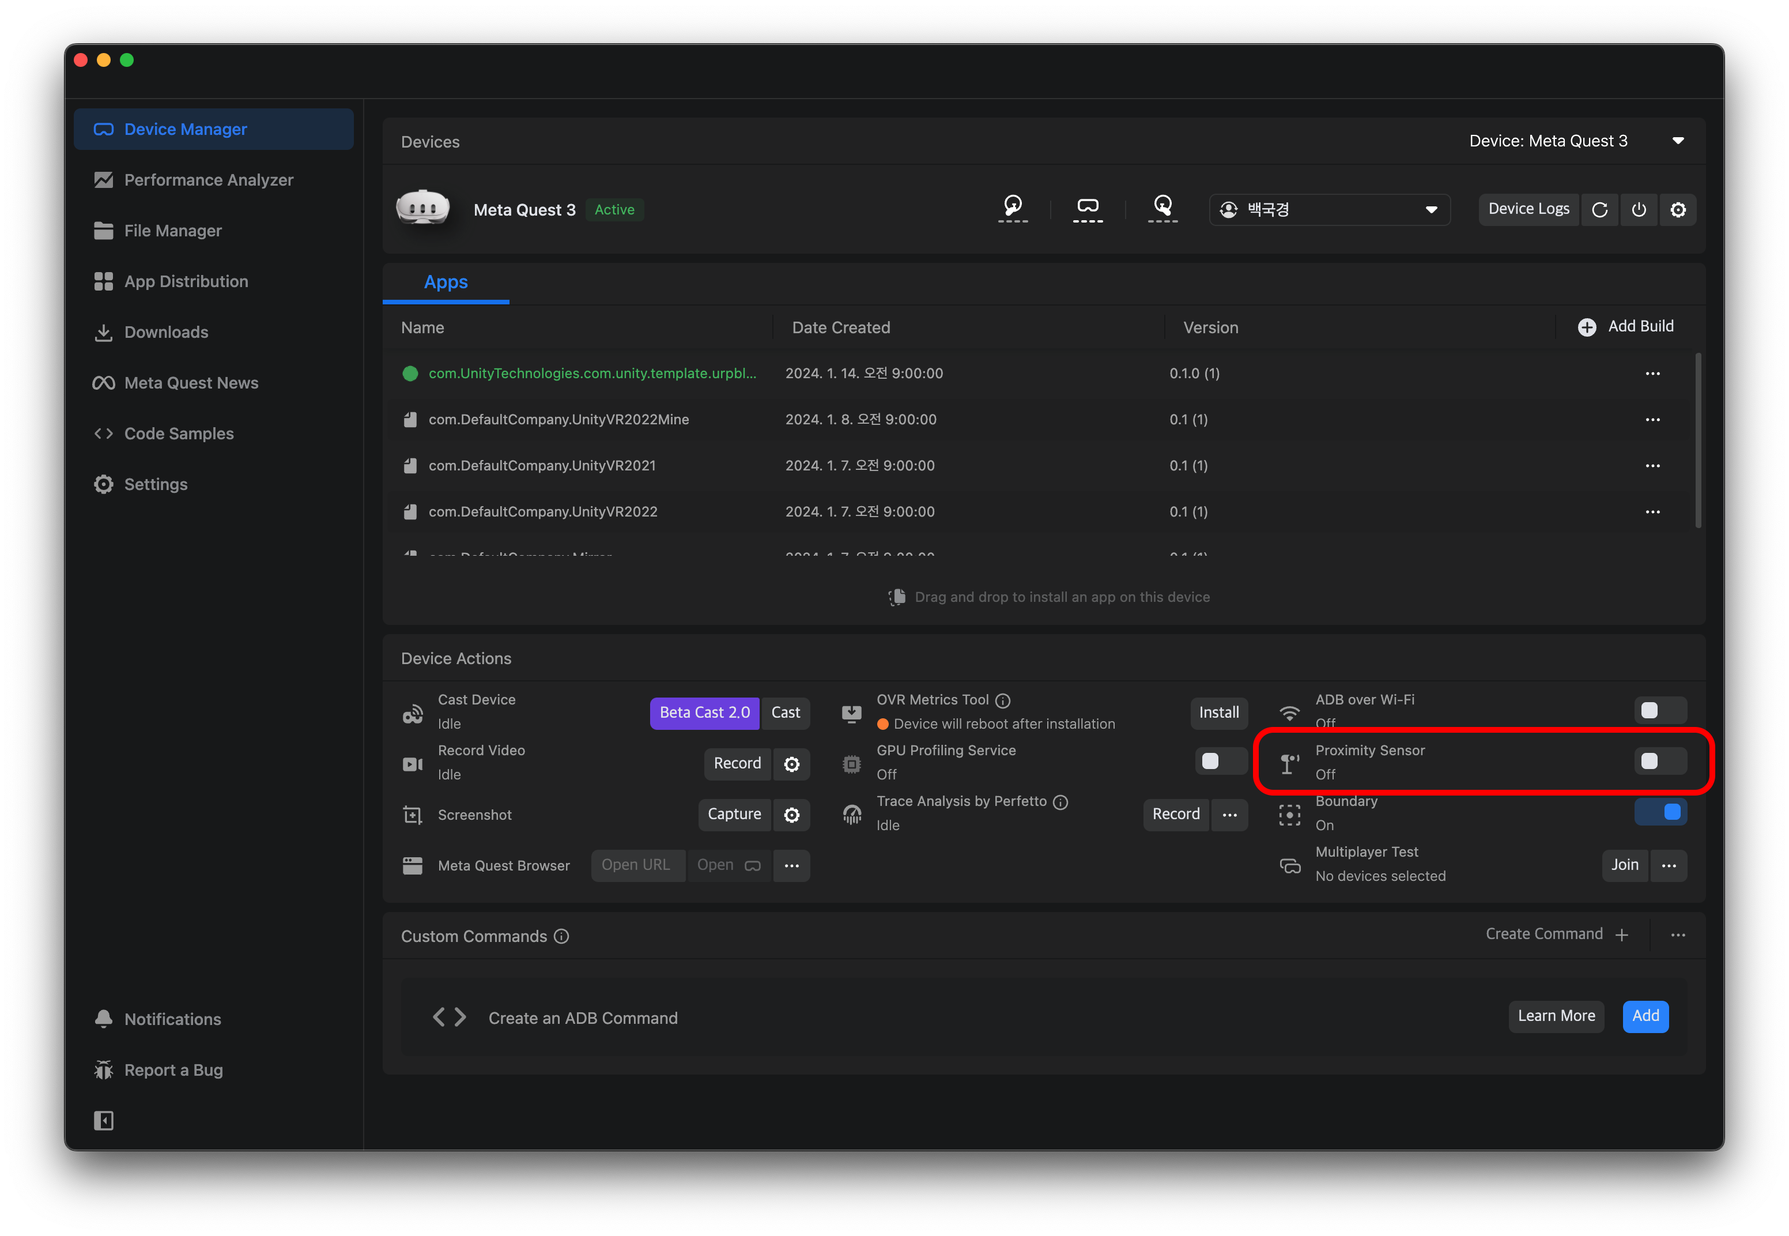The width and height of the screenshot is (1789, 1236).
Task: Click the device power off icon
Action: coord(1638,210)
